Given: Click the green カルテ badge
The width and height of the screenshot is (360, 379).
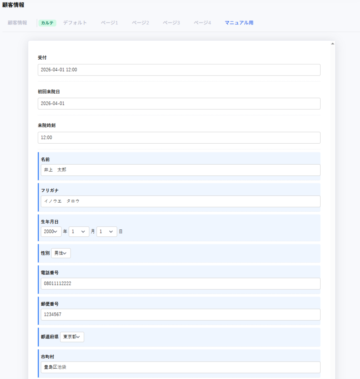Looking at the screenshot, I should click(47, 23).
